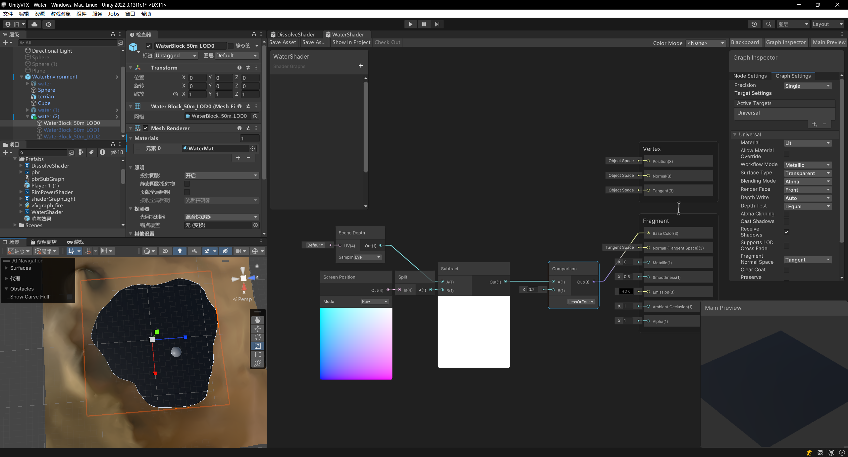Click the Pause button

(x=424, y=24)
